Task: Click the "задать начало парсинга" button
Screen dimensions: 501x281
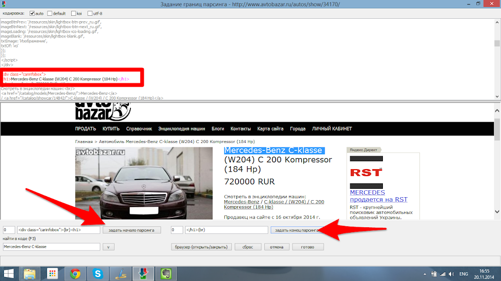Action: point(131,230)
